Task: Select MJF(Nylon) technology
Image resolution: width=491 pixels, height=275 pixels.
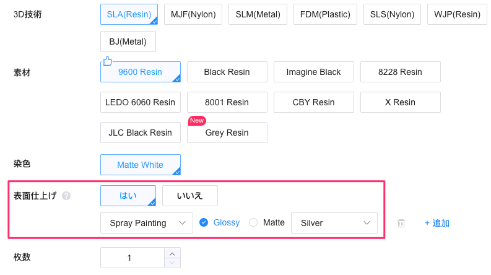Action: tap(193, 14)
